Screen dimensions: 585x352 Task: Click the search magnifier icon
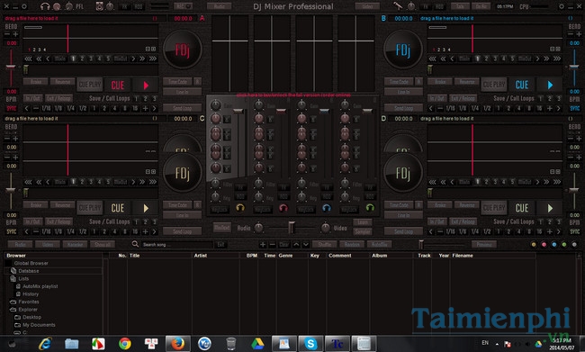[135, 244]
